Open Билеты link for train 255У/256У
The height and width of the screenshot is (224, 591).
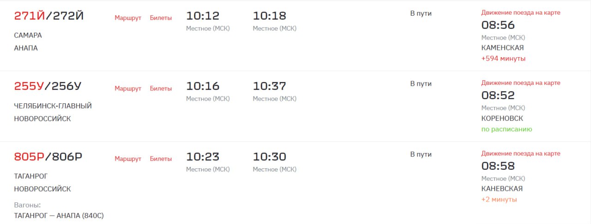coord(161,88)
